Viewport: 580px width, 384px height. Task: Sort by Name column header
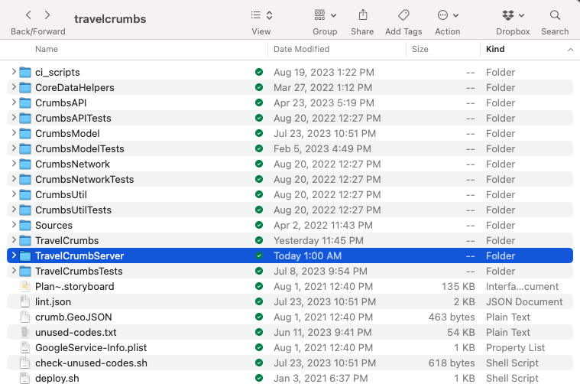(47, 49)
